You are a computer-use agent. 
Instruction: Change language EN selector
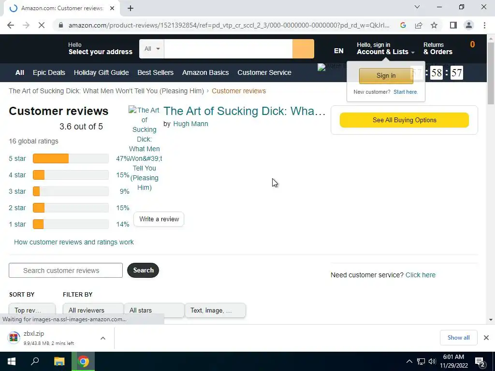[339, 51]
